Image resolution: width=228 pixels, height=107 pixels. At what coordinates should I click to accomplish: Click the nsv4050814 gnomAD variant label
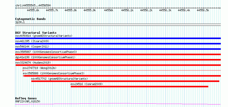(x=44, y=36)
